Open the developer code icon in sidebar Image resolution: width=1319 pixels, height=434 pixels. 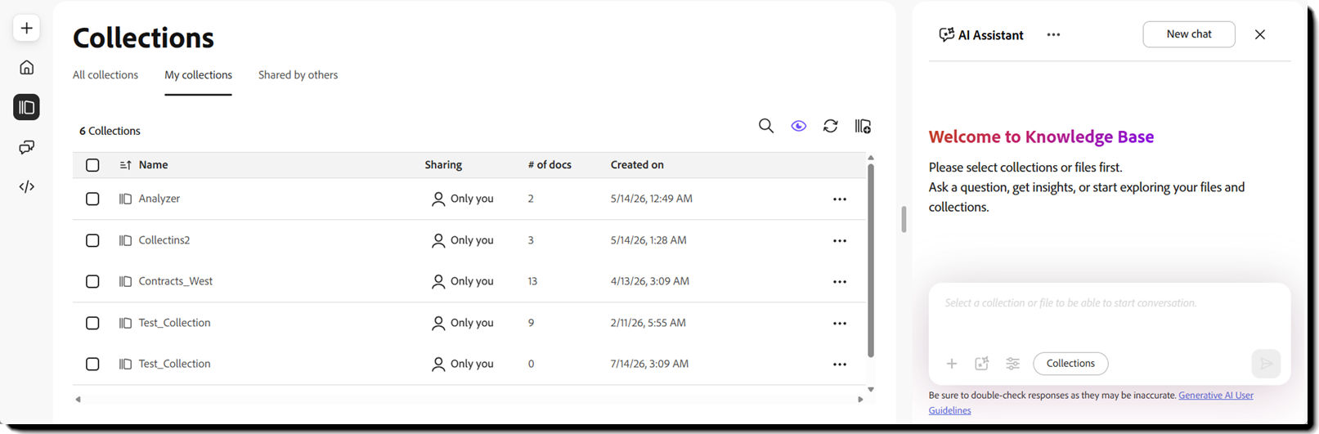(26, 186)
